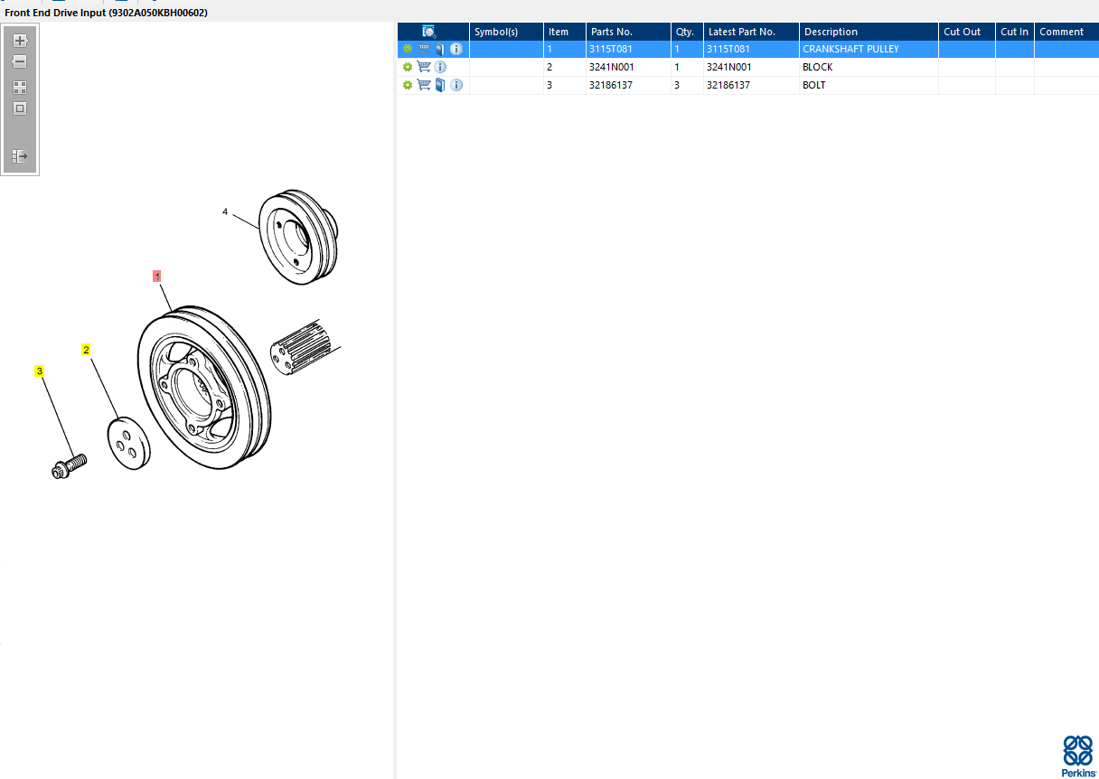Viewport: 1099px width, 779px height.
Task: Show info for BLOCK row
Action: click(440, 67)
